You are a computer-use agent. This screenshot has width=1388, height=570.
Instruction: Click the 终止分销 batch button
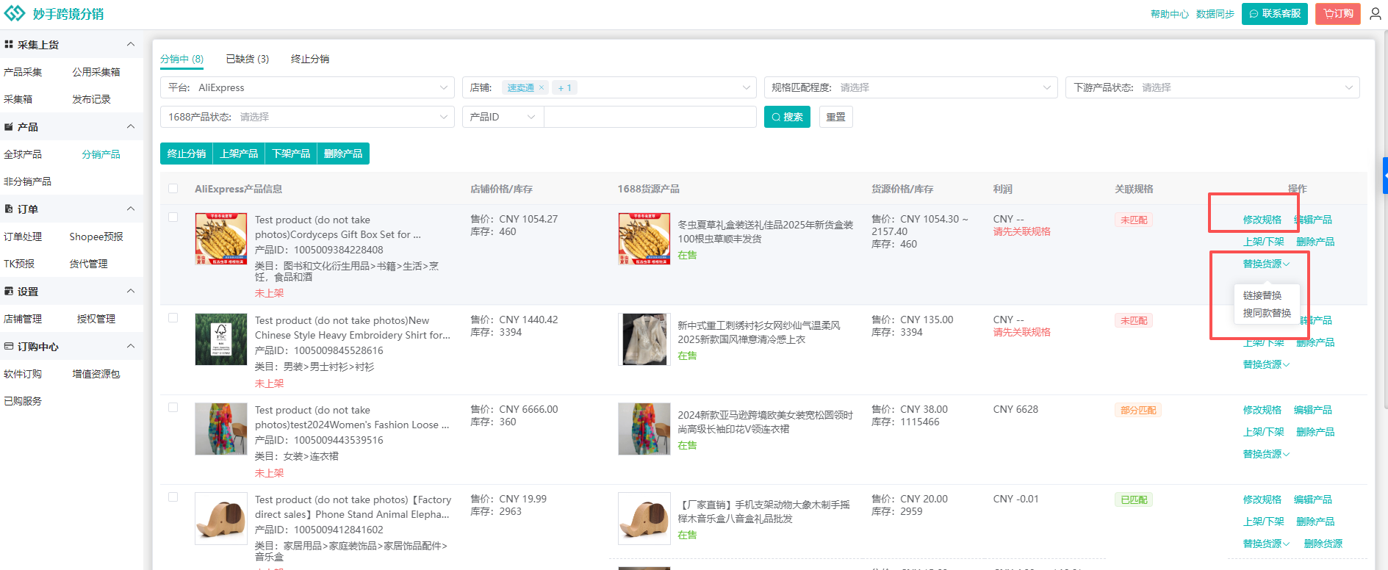(187, 154)
